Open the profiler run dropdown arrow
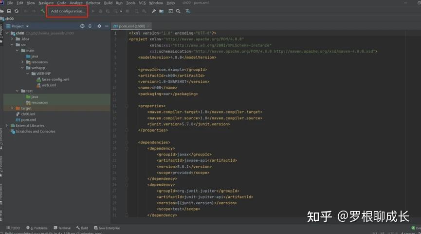This screenshot has width=421, height=234. [121, 11]
